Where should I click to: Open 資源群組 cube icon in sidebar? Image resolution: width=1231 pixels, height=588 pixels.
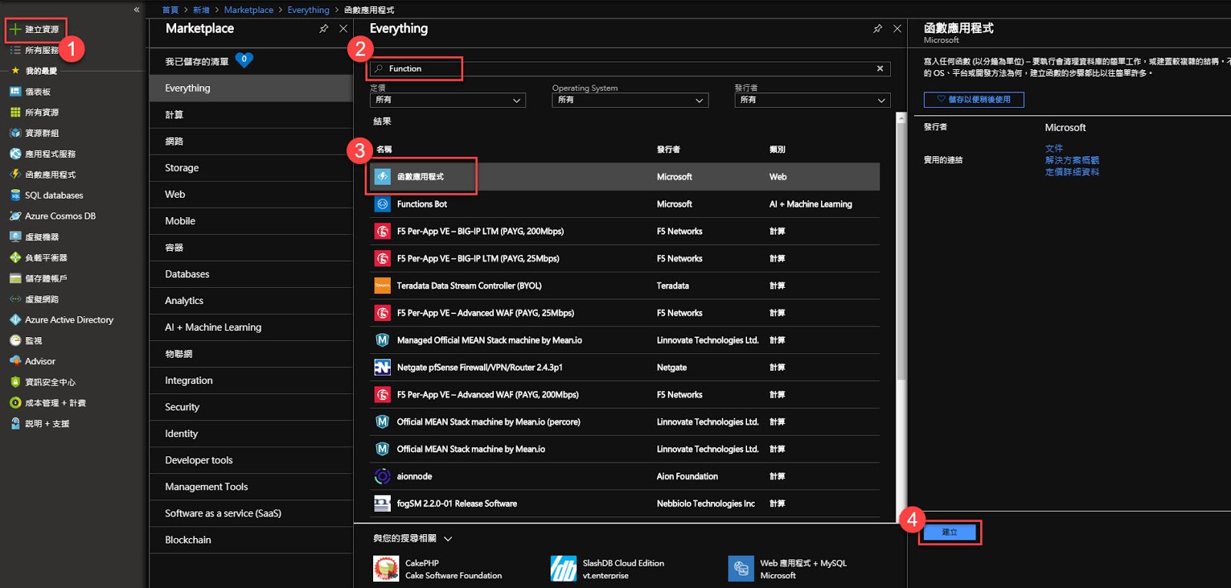(x=15, y=133)
